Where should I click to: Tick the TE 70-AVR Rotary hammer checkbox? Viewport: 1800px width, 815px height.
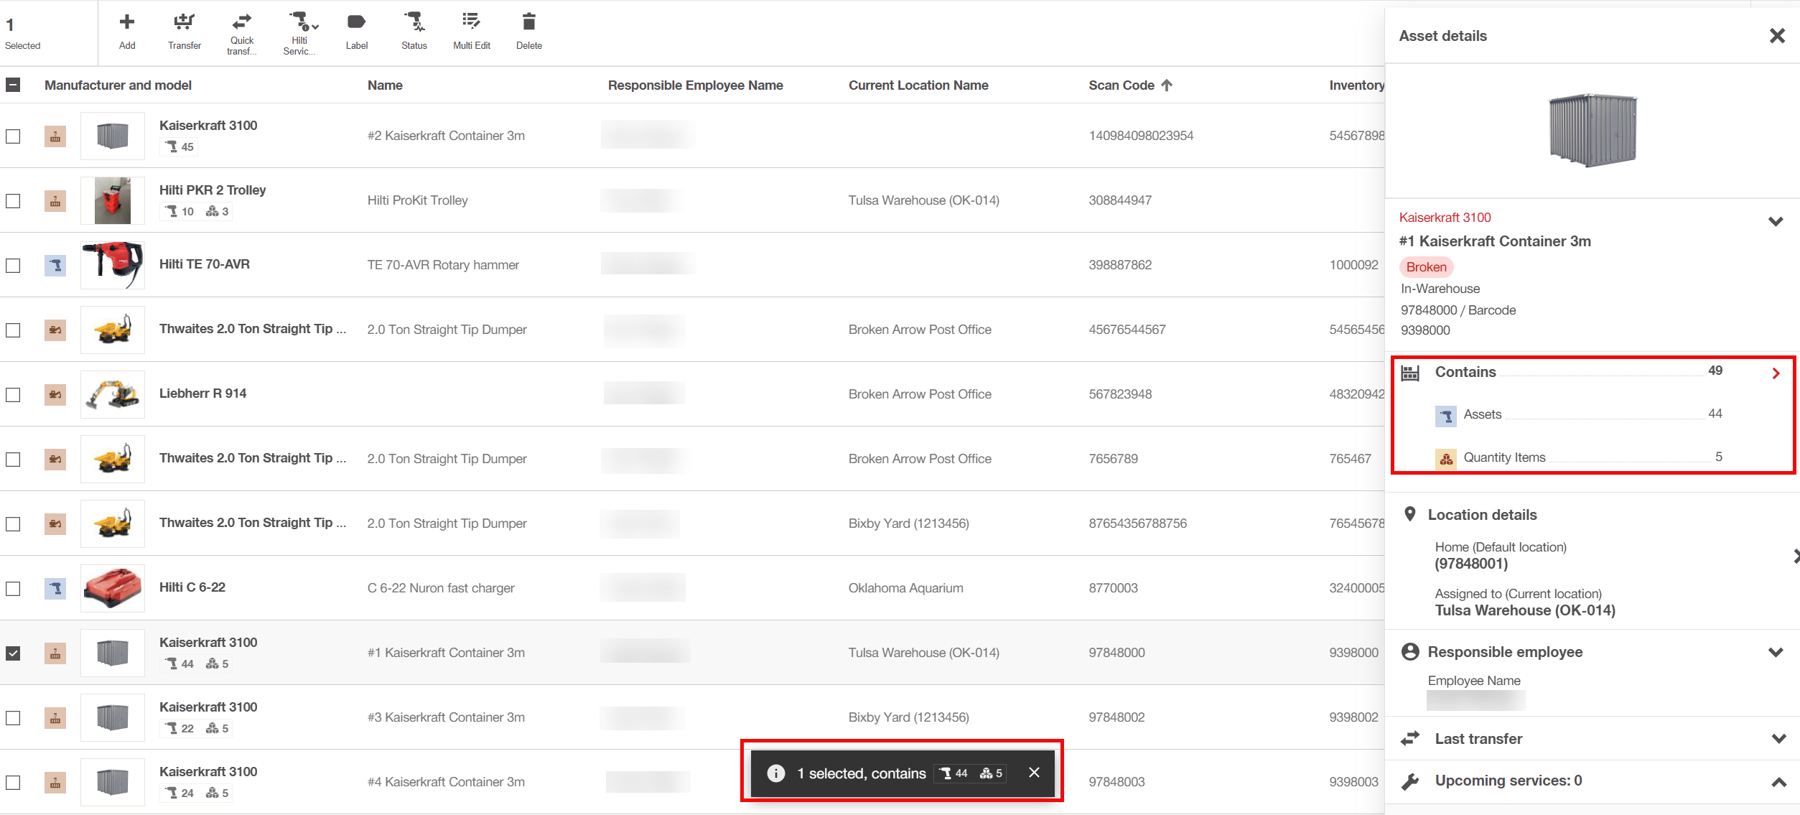[13, 265]
